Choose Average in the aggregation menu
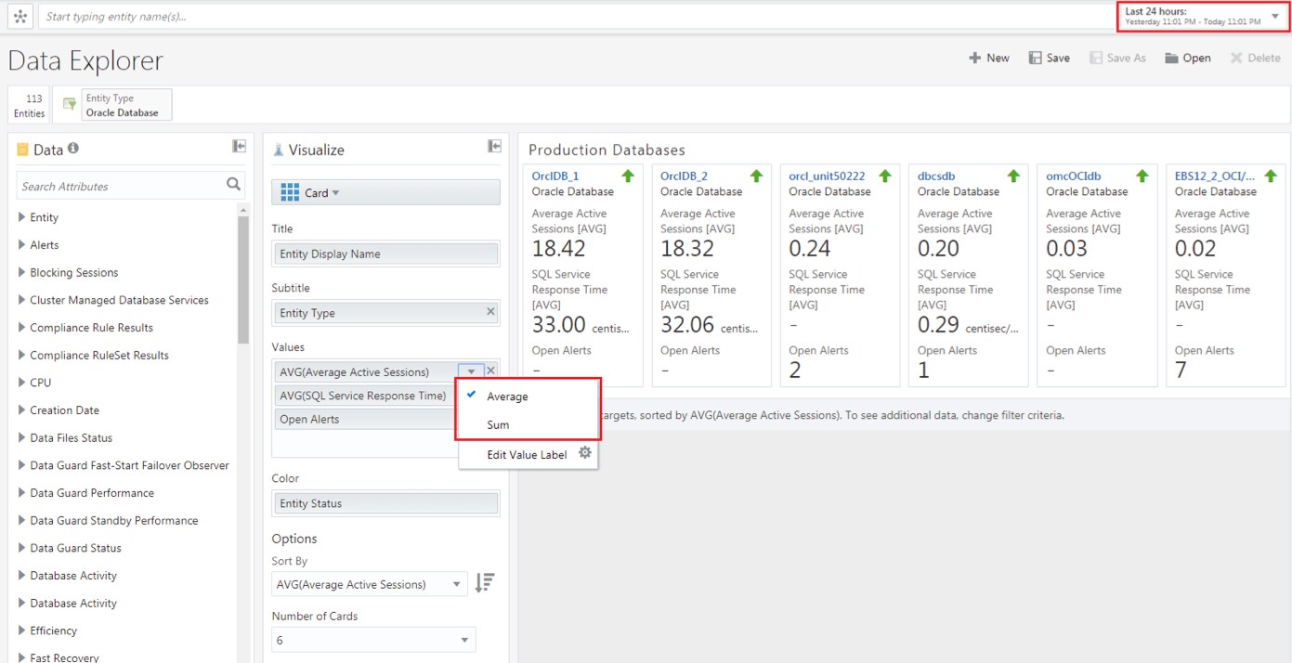The width and height of the screenshot is (1292, 663). pos(507,396)
